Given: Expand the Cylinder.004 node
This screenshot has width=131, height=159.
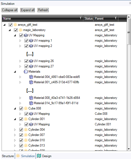Looking at the screenshot, I should click(15, 130).
